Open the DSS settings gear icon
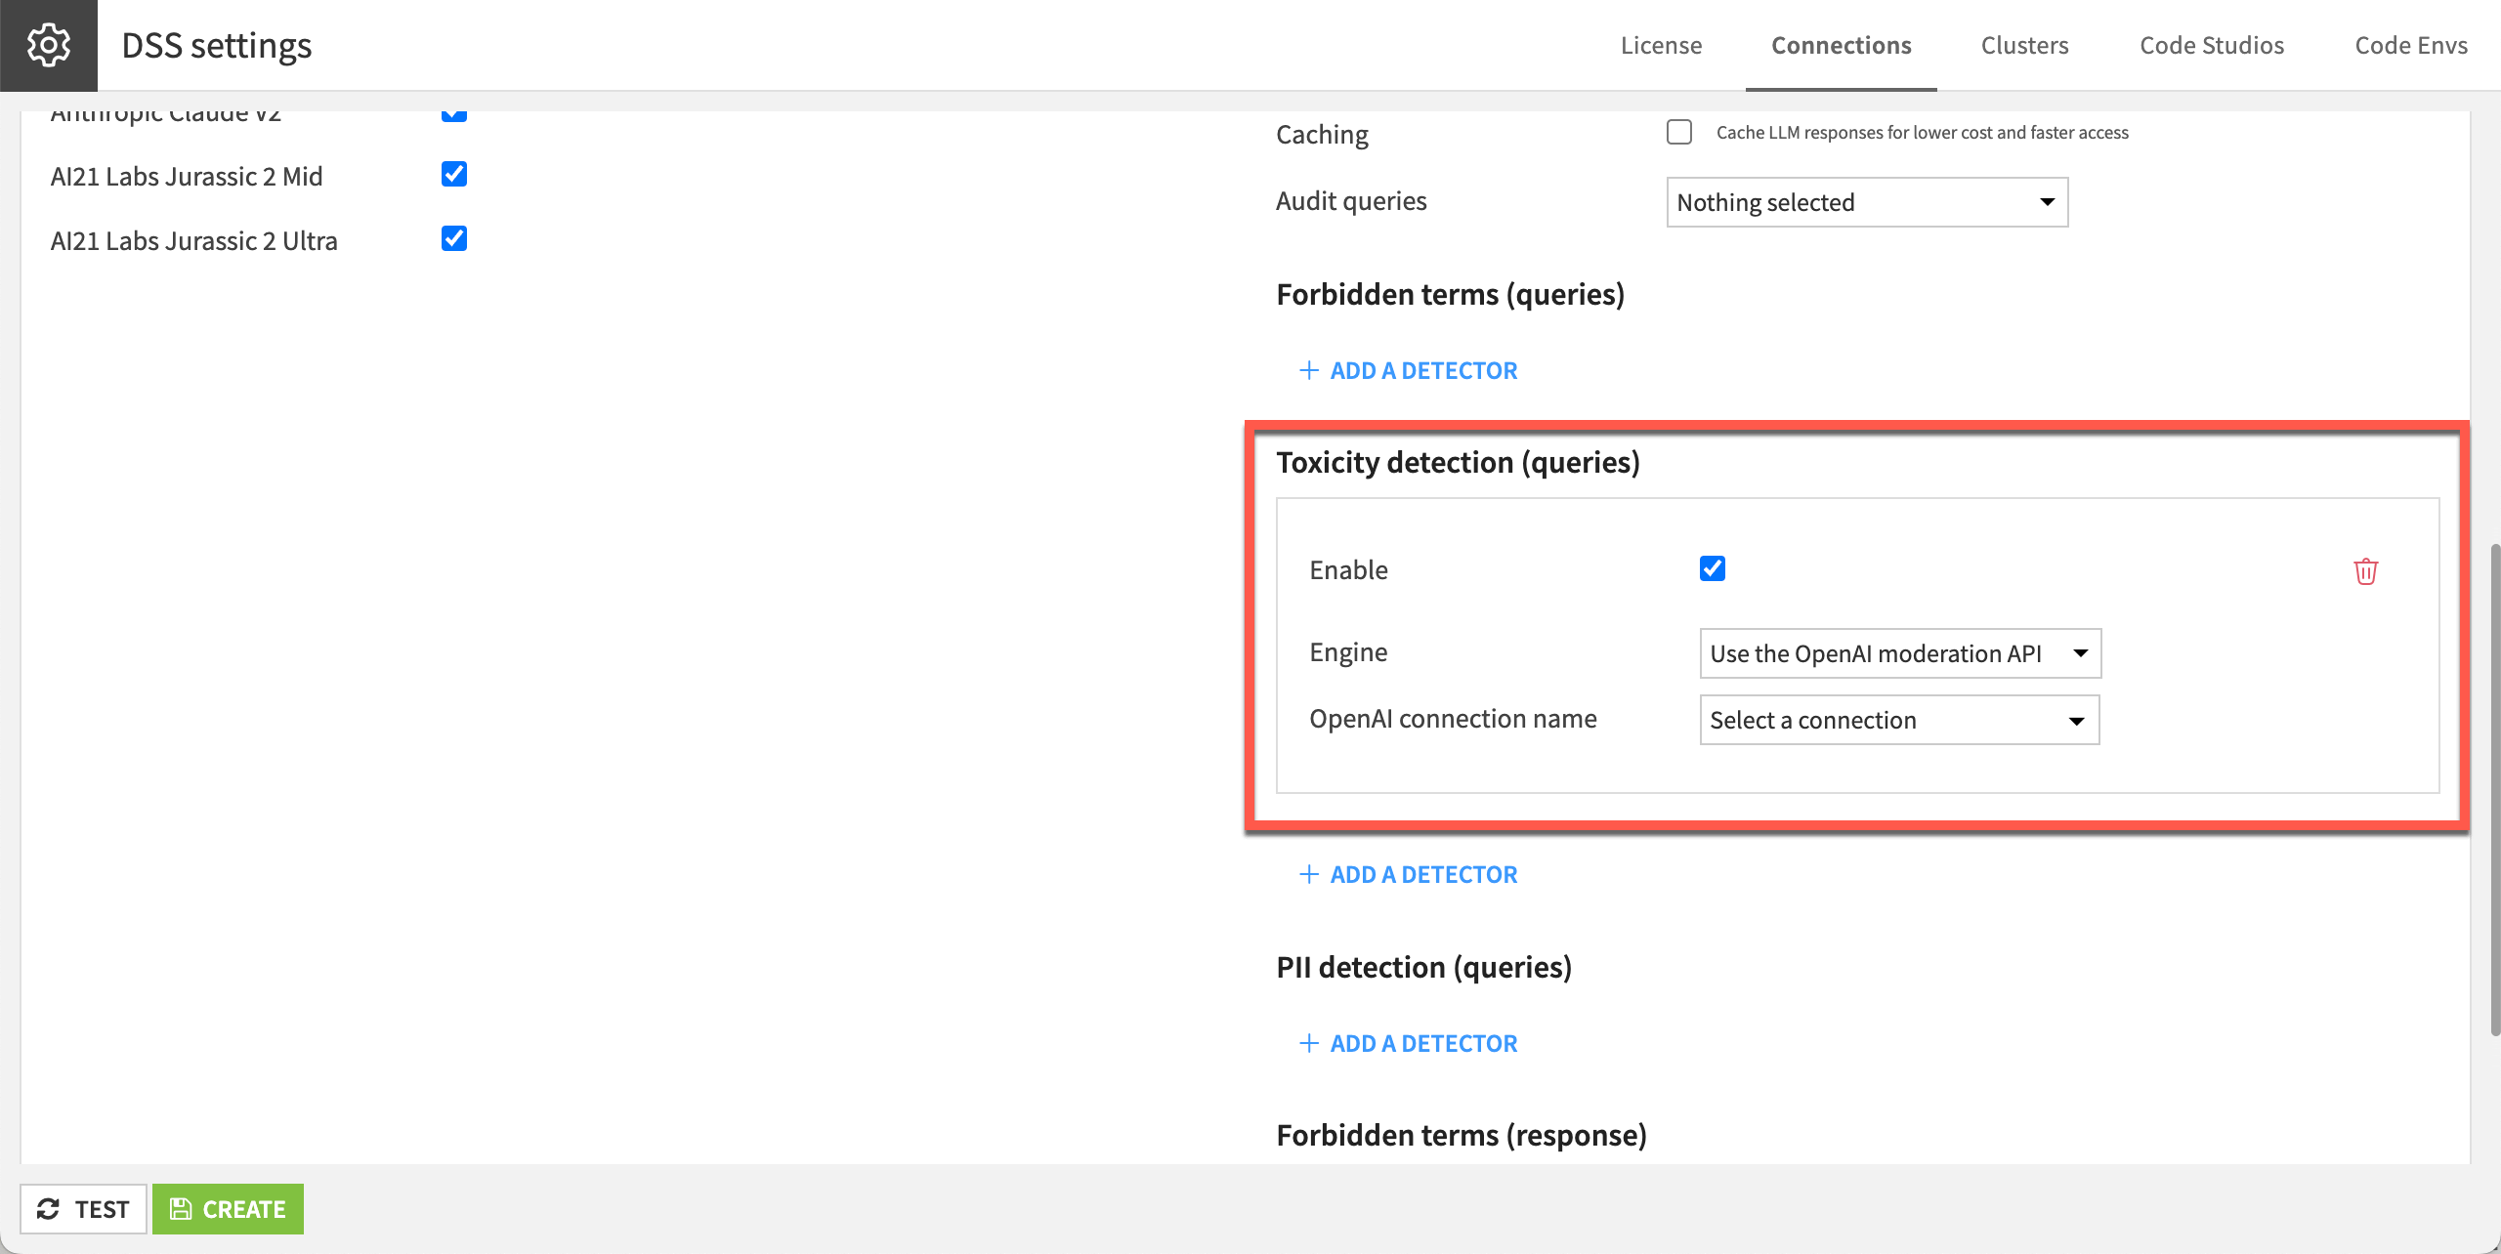The width and height of the screenshot is (2501, 1254). click(48, 44)
